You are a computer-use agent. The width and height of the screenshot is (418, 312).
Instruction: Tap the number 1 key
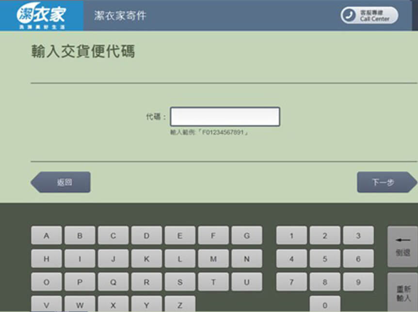click(291, 236)
